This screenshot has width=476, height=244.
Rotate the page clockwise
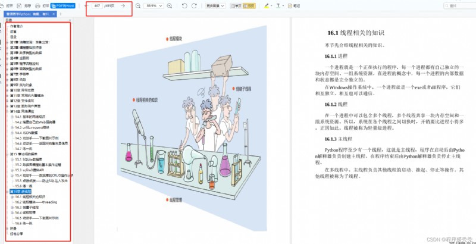pos(194,6)
